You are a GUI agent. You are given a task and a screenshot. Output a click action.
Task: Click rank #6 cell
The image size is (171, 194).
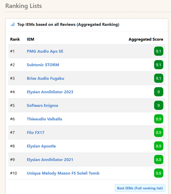tap(12, 119)
